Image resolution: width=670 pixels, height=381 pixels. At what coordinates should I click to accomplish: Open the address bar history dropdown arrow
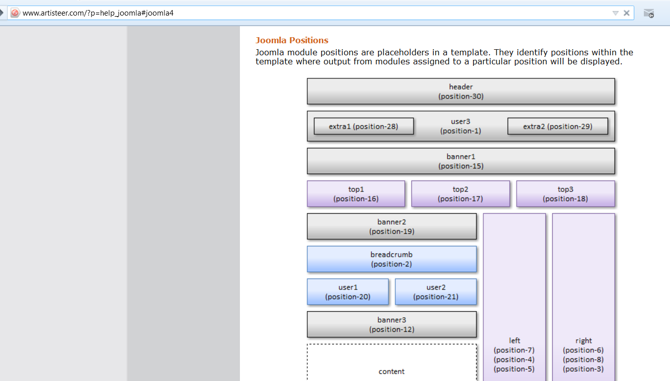[615, 13]
